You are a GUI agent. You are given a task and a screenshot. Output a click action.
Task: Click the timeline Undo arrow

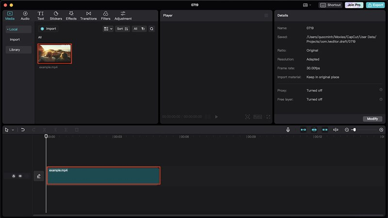pos(23,130)
